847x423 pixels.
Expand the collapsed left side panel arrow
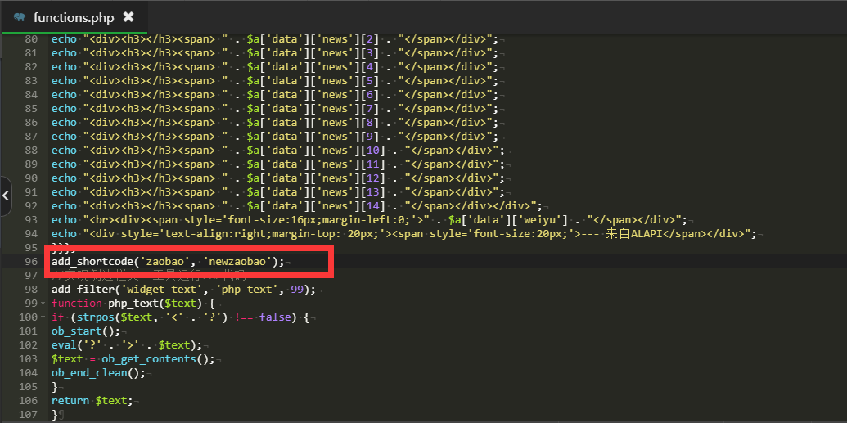coord(6,196)
